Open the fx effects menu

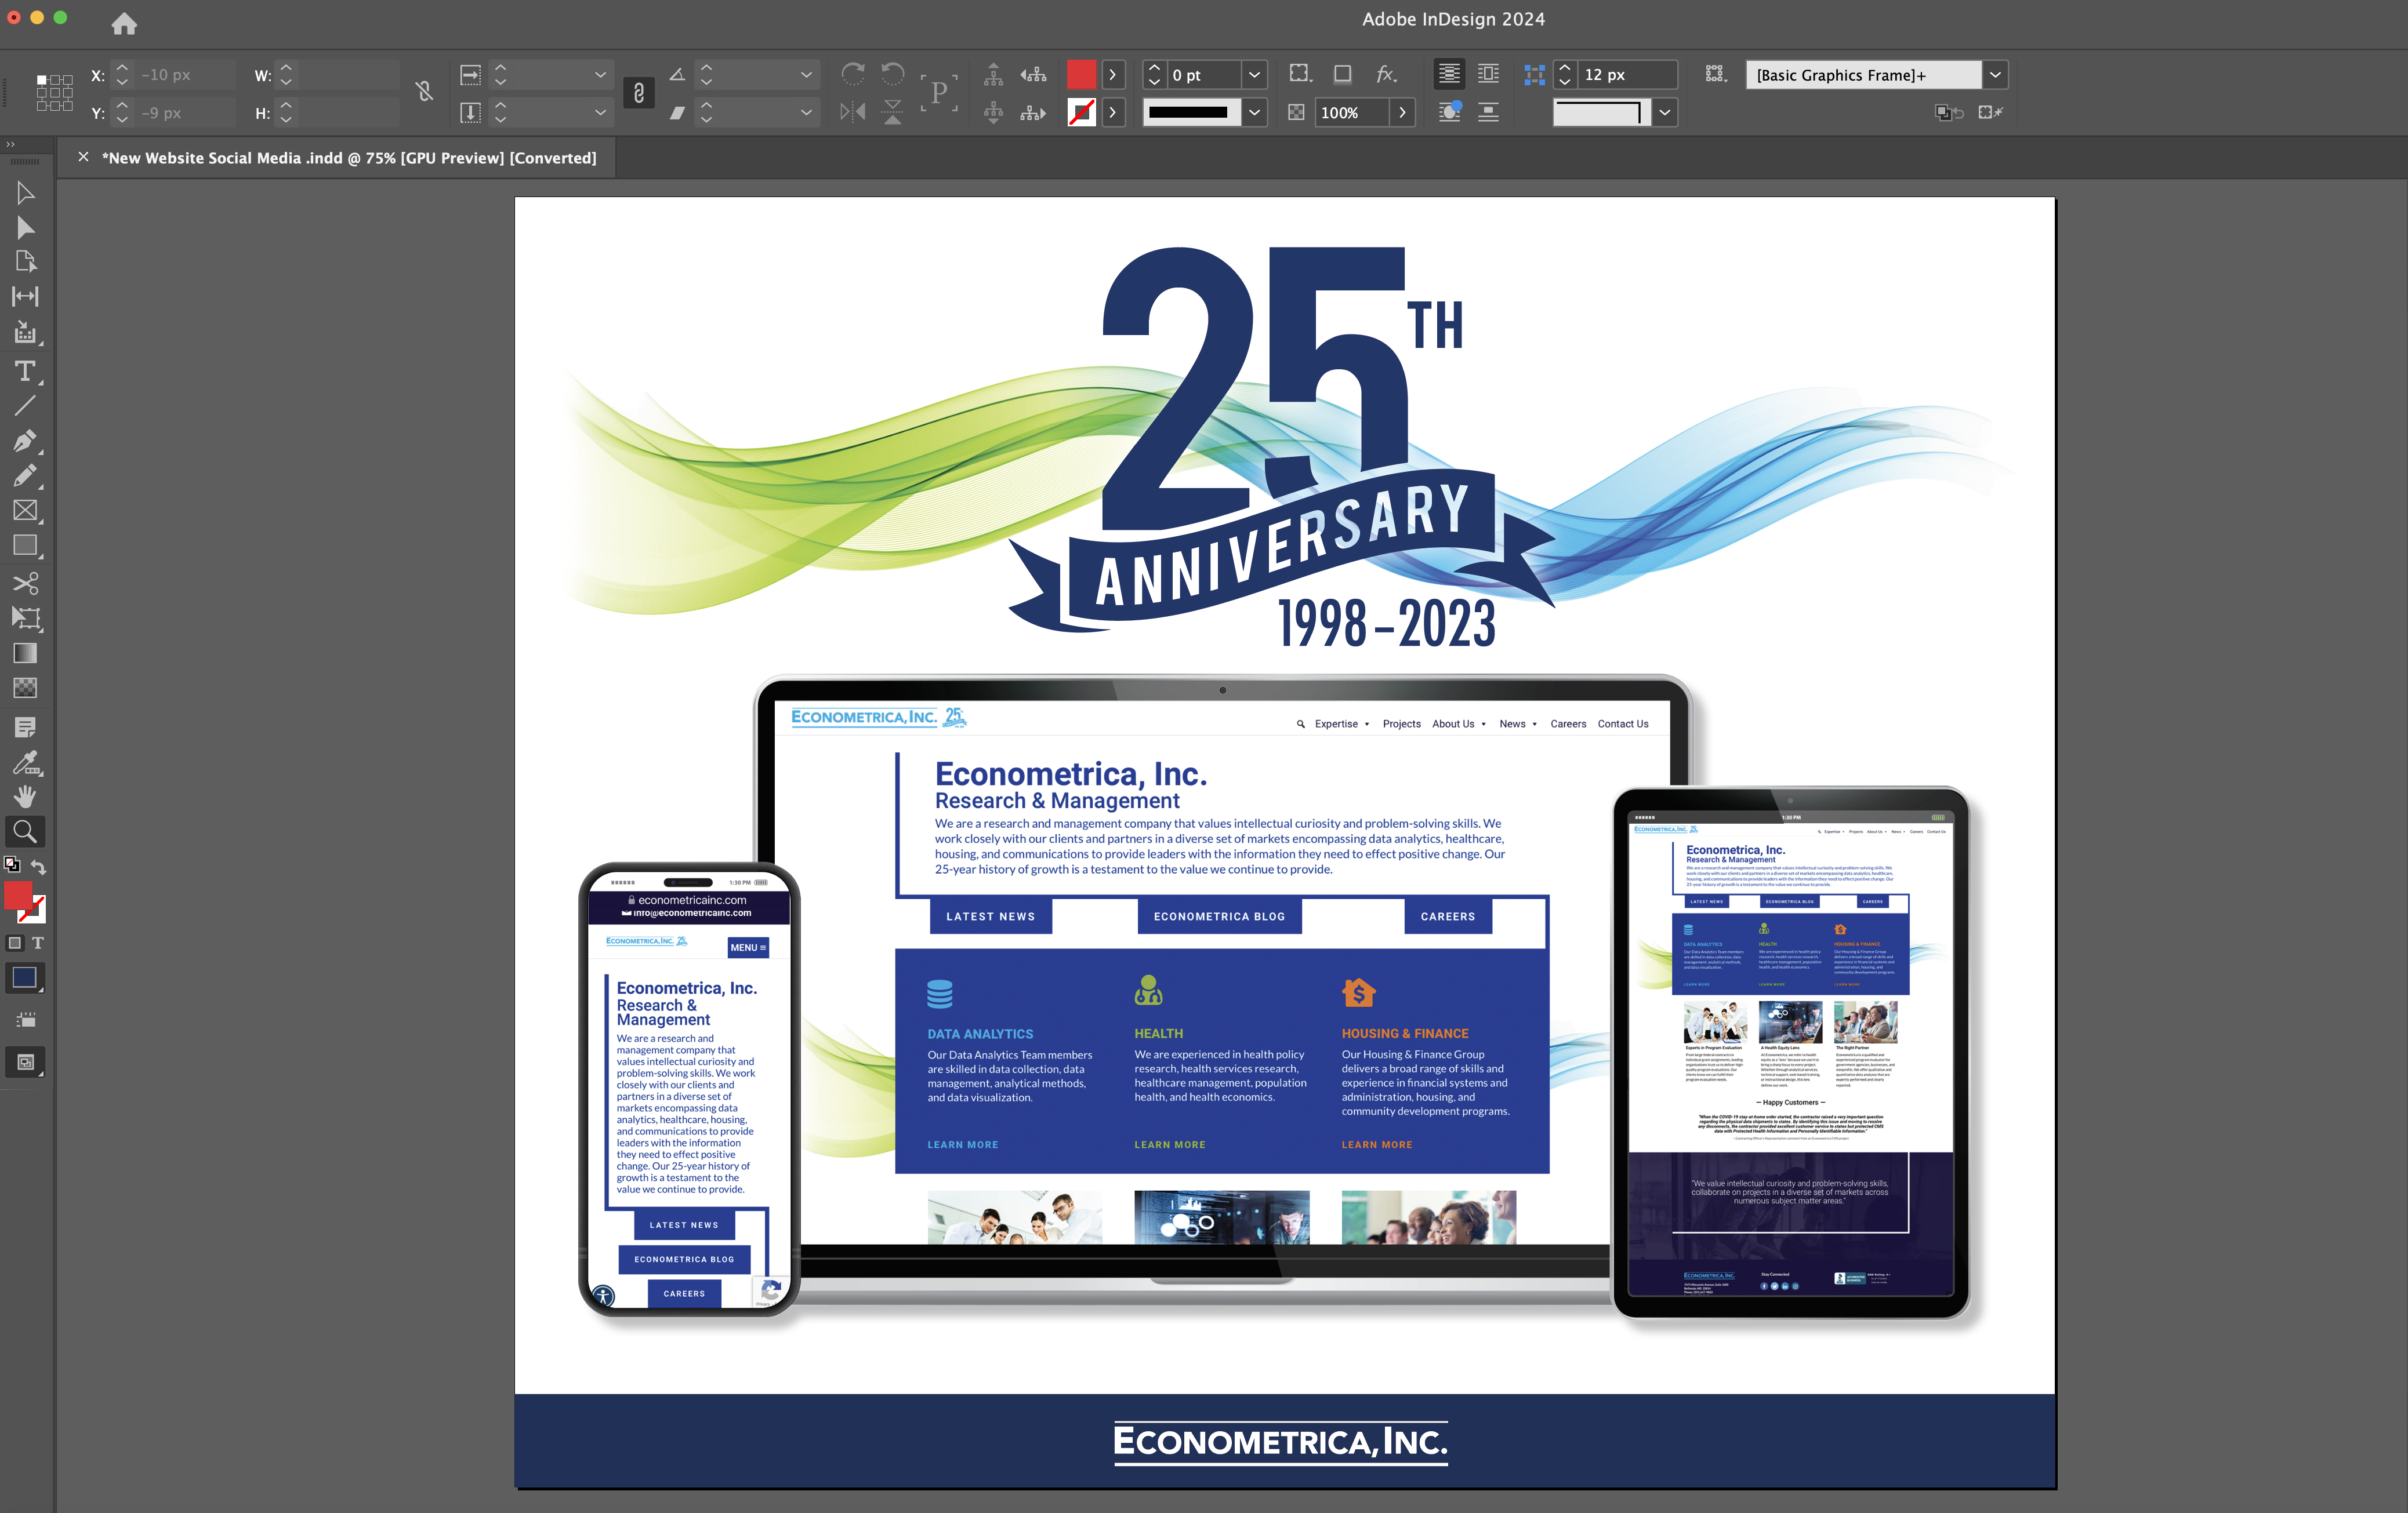tap(1388, 74)
